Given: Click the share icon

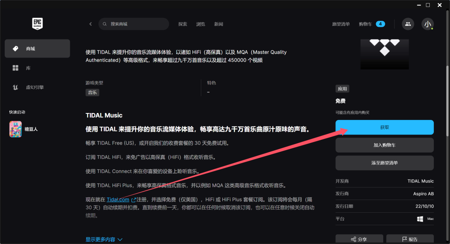Looking at the screenshot, I should pyautogui.click(x=354, y=240).
